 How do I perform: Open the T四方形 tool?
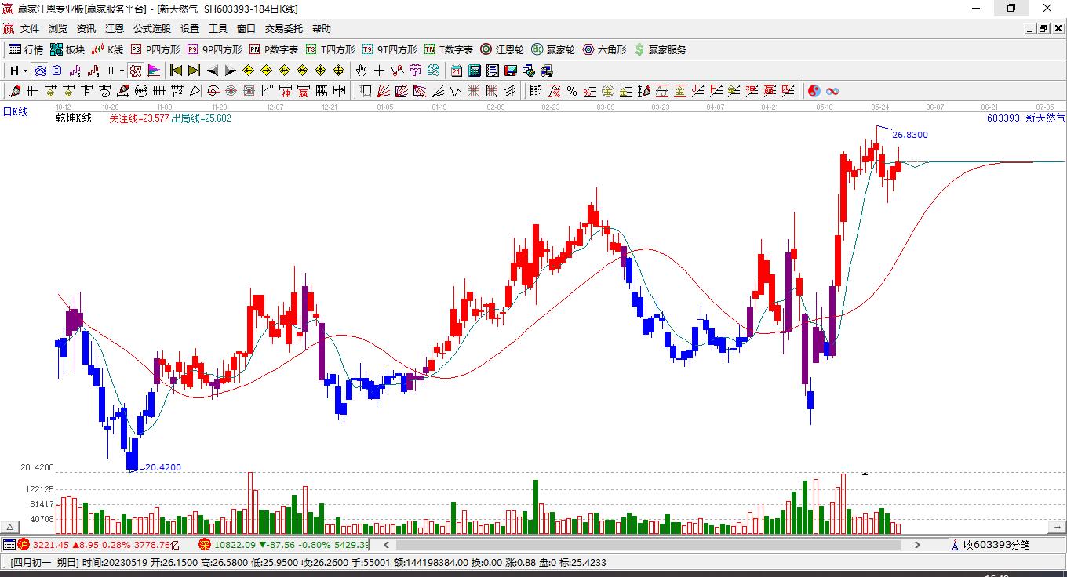pyautogui.click(x=330, y=49)
